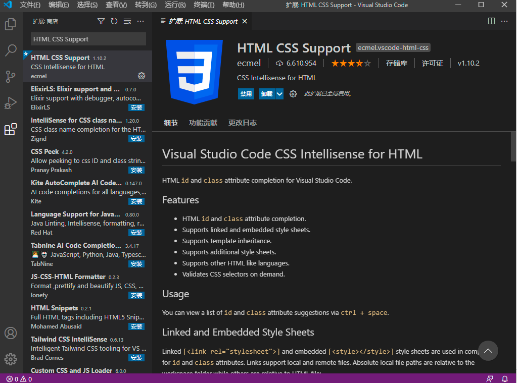The image size is (517, 383).
Task: Install IntelliSense for CSS class names
Action: click(136, 139)
